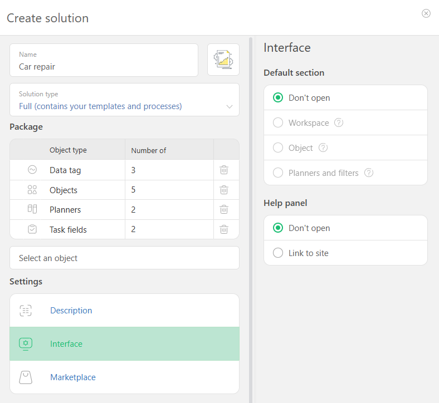Open the Select an object dropdown
Screen dimensions: 439x403
click(125, 258)
